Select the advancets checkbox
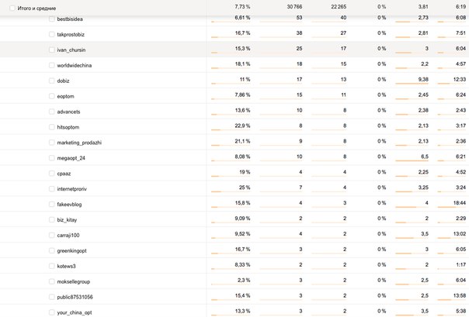The image size is (469, 317). point(52,112)
